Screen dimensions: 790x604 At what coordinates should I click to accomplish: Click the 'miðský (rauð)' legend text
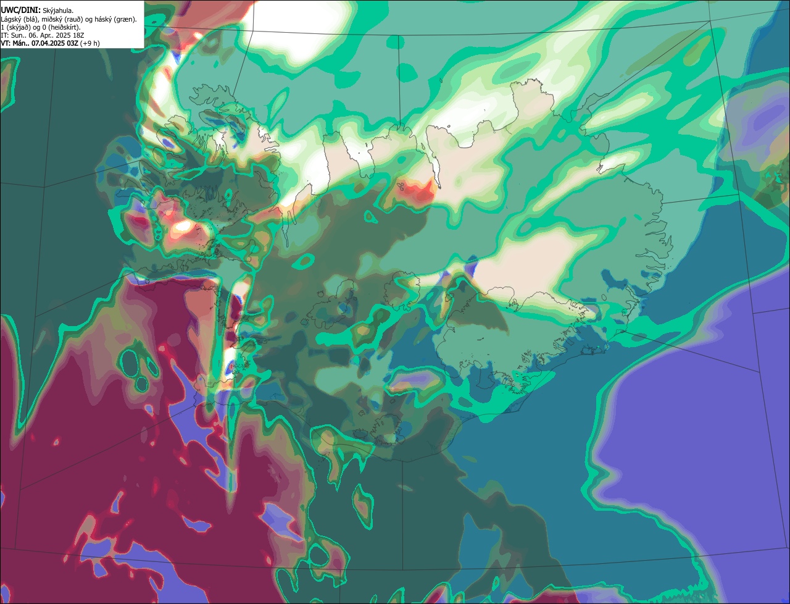62,20
